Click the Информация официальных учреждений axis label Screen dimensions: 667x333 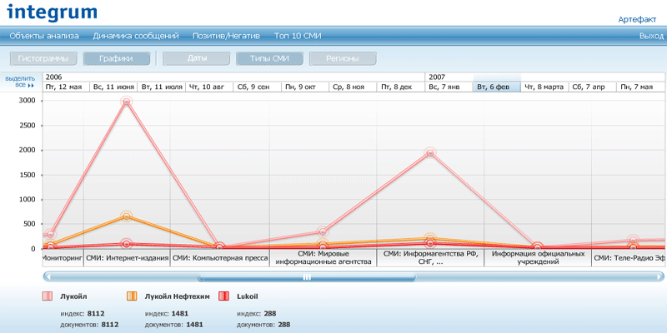538,258
